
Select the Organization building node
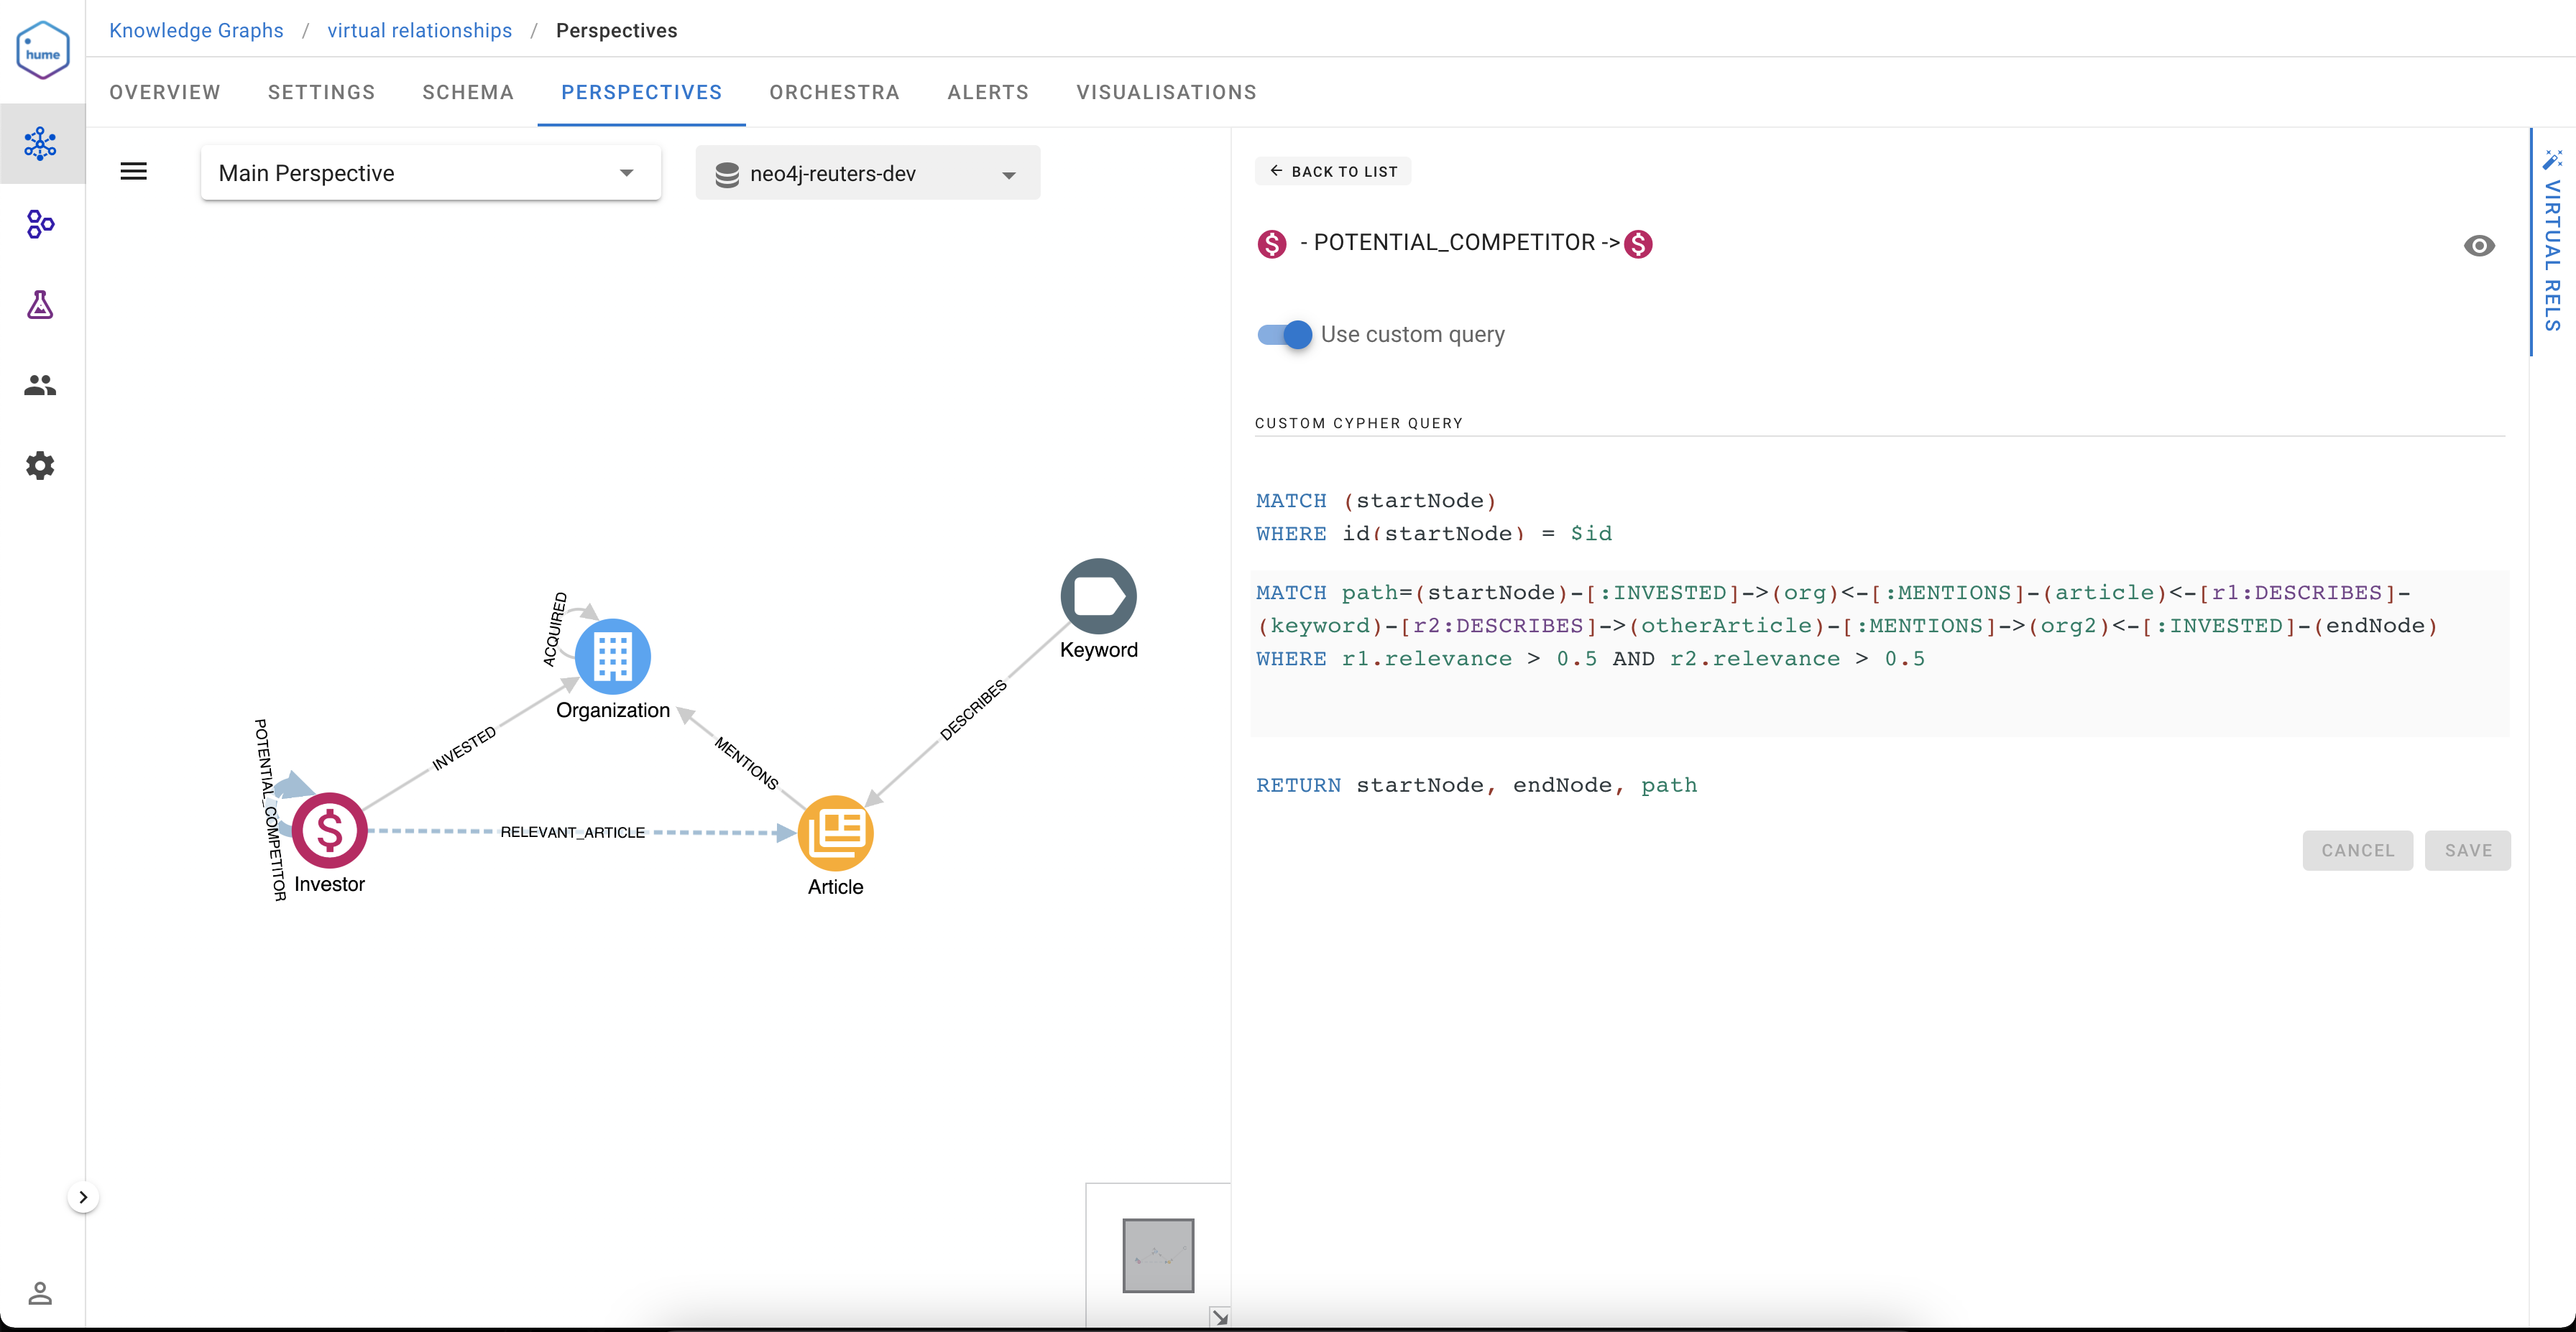[x=613, y=657]
